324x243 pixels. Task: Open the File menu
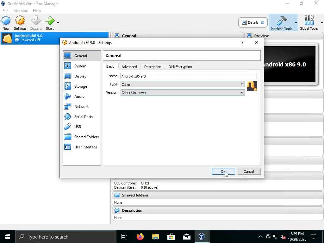(x=5, y=10)
